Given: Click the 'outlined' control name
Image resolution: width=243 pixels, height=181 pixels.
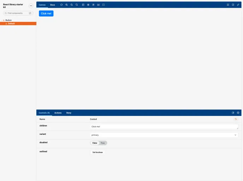Looking at the screenshot, I should coord(43,151).
